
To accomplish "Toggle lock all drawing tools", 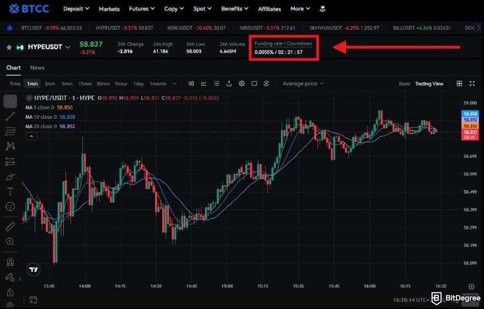I will tap(10, 292).
